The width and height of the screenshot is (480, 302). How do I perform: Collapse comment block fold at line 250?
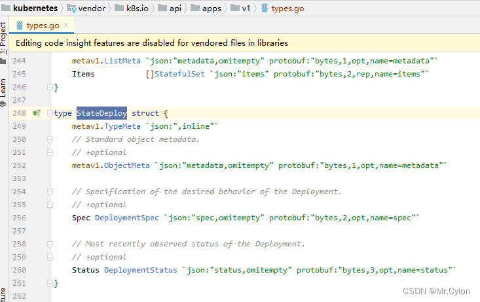[49, 139]
